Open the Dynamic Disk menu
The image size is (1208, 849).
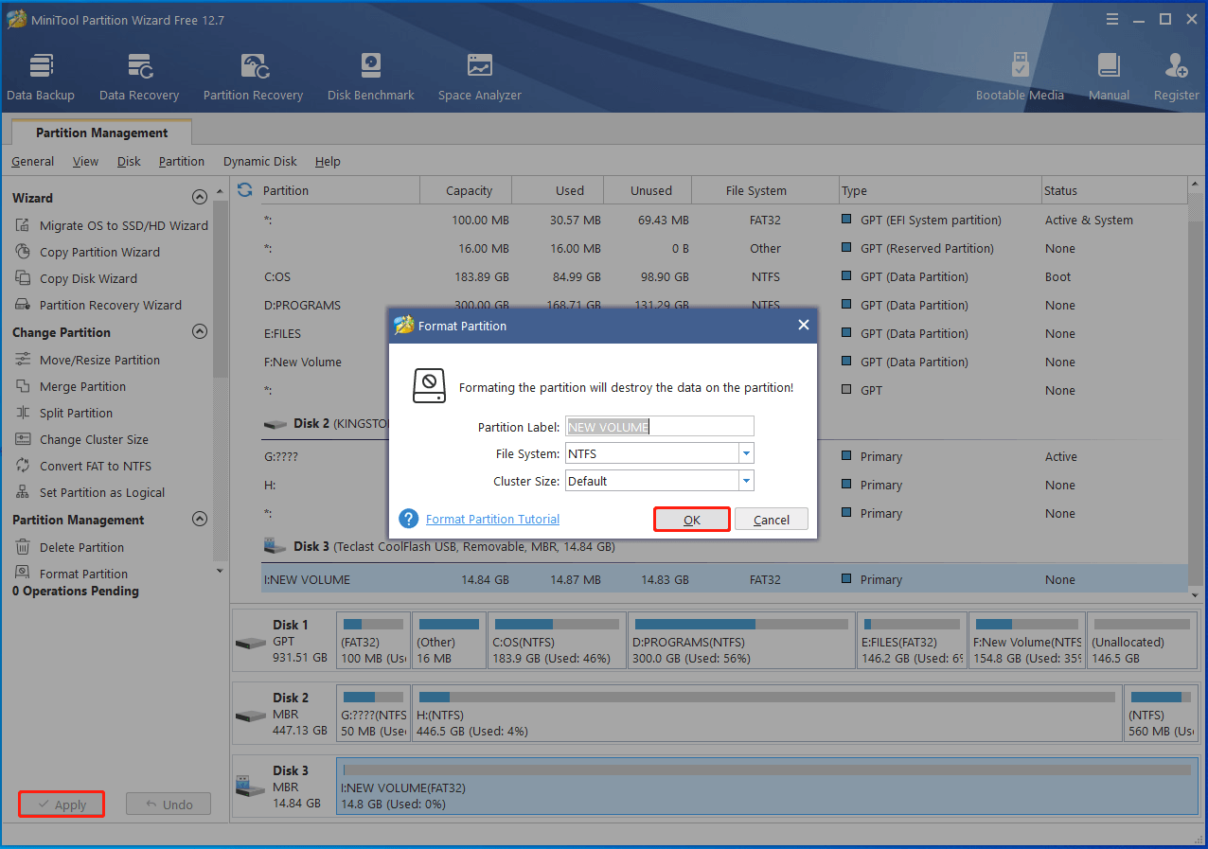260,162
